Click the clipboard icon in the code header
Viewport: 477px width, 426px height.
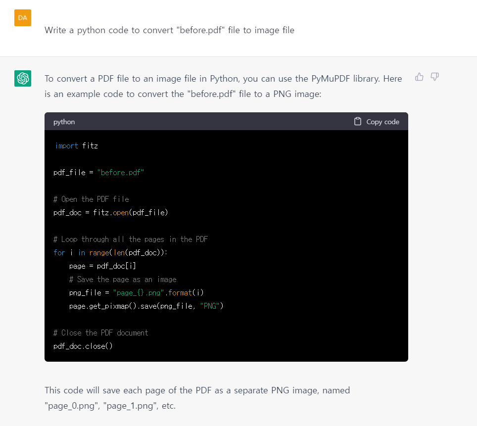(x=358, y=121)
